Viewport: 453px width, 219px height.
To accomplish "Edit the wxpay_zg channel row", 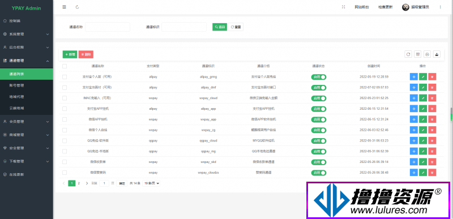I will click(423, 130).
